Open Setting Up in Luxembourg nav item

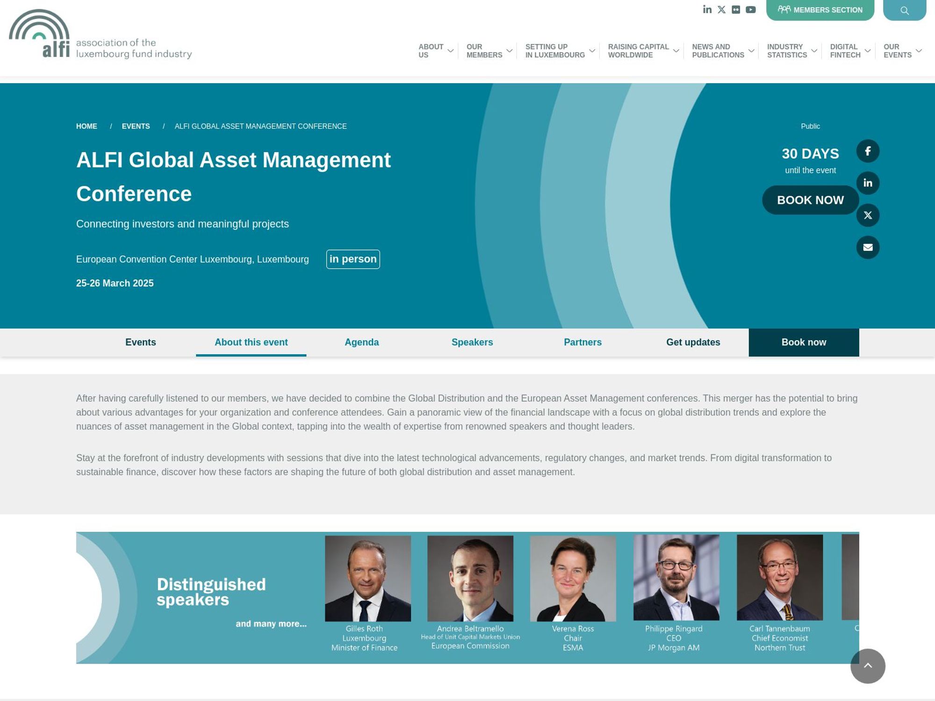click(555, 51)
